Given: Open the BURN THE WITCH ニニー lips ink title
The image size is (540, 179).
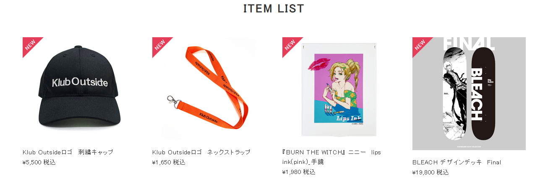Looking at the screenshot, I should click(332, 157).
